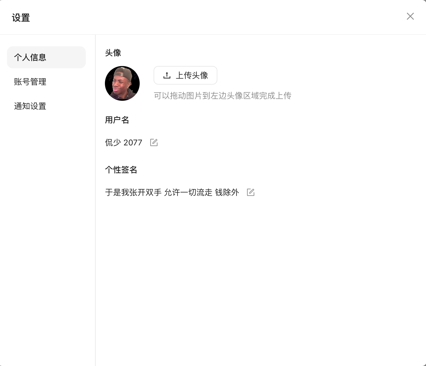This screenshot has height=366, width=426.
Task: Click the signature text 于是我张开双手
Action: click(x=133, y=192)
